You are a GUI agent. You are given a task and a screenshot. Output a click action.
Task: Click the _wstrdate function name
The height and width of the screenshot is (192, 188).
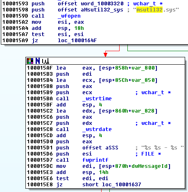[97, 129]
